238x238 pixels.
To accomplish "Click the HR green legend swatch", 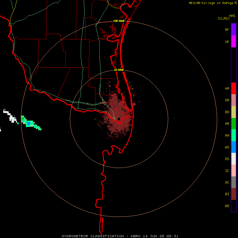I will [234, 124].
